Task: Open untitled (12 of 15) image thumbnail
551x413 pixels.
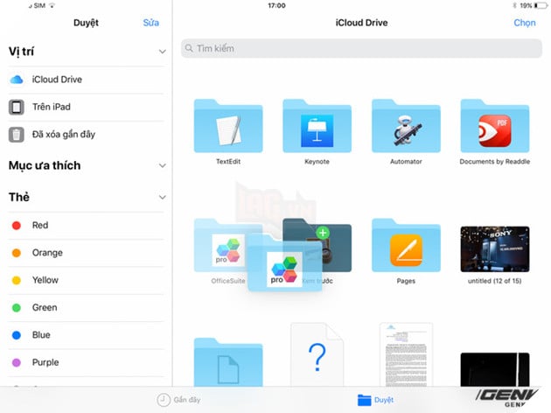Action: point(495,248)
